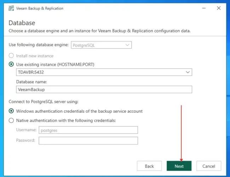Click the 'Database name:' label
The width and height of the screenshot is (230, 177).
point(31,82)
